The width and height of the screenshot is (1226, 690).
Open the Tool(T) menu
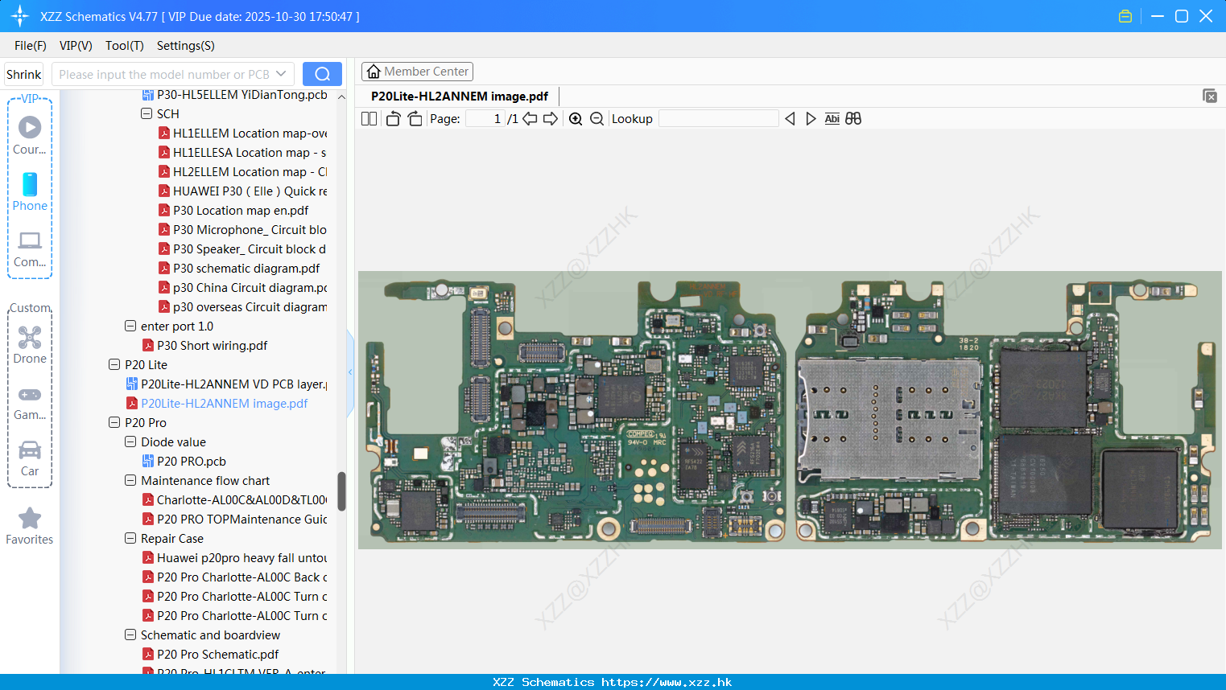[125, 46]
